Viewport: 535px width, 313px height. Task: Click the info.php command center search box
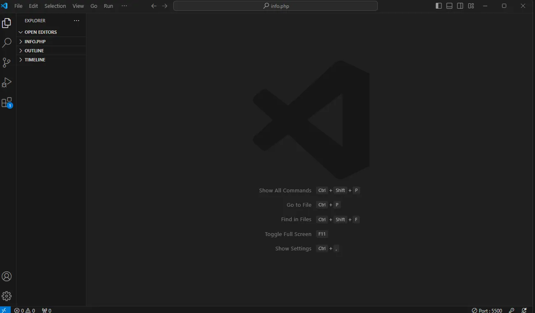click(275, 6)
